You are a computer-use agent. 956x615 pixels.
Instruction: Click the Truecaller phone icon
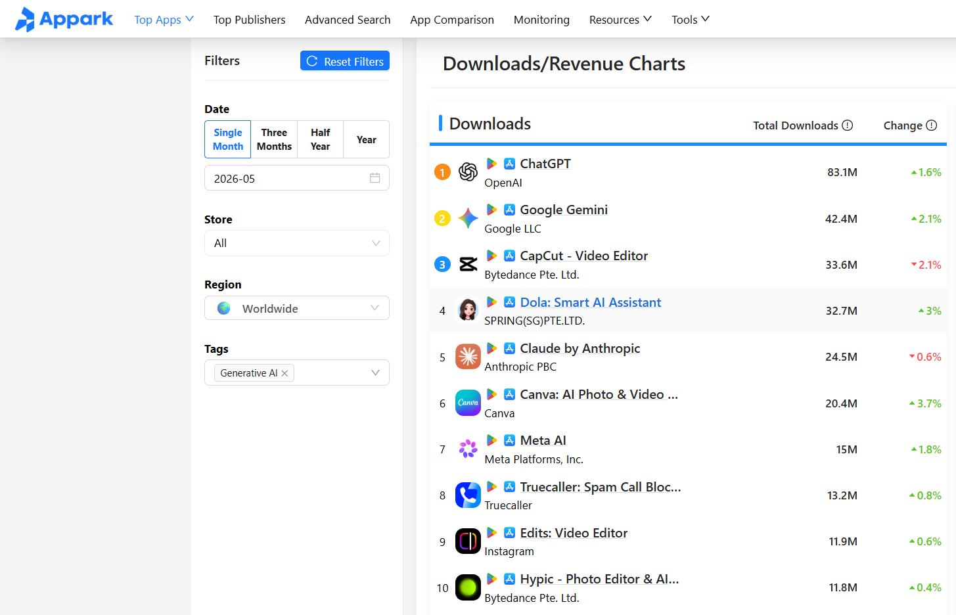pos(468,495)
